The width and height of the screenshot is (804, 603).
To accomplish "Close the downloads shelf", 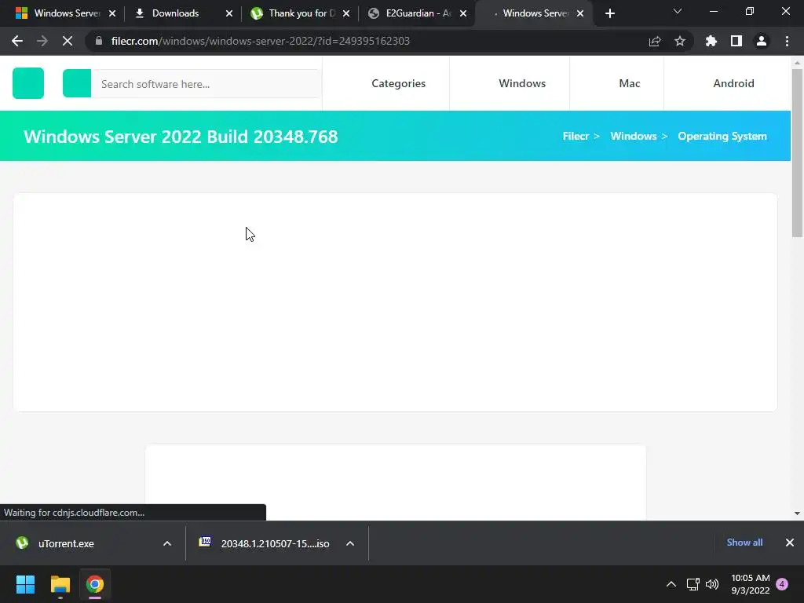I will coord(790,543).
